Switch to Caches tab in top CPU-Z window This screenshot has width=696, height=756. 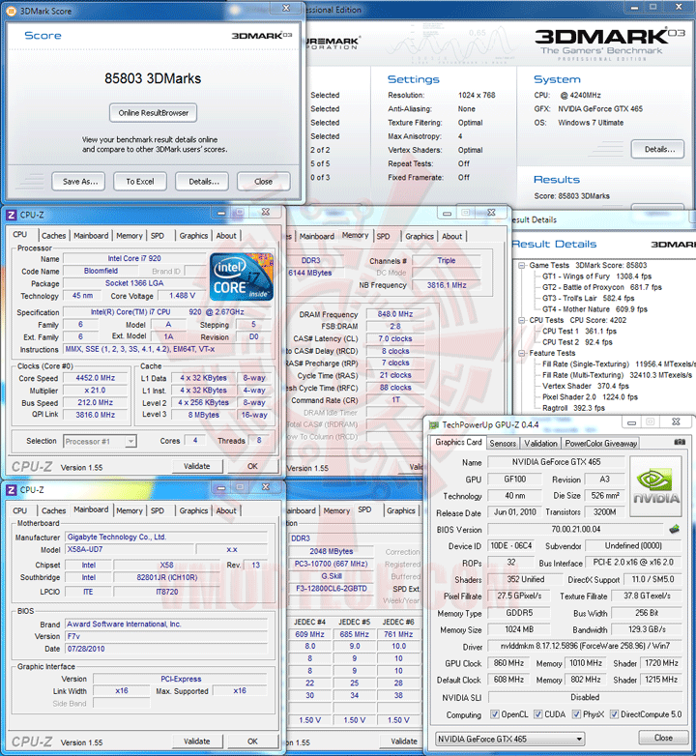point(53,236)
